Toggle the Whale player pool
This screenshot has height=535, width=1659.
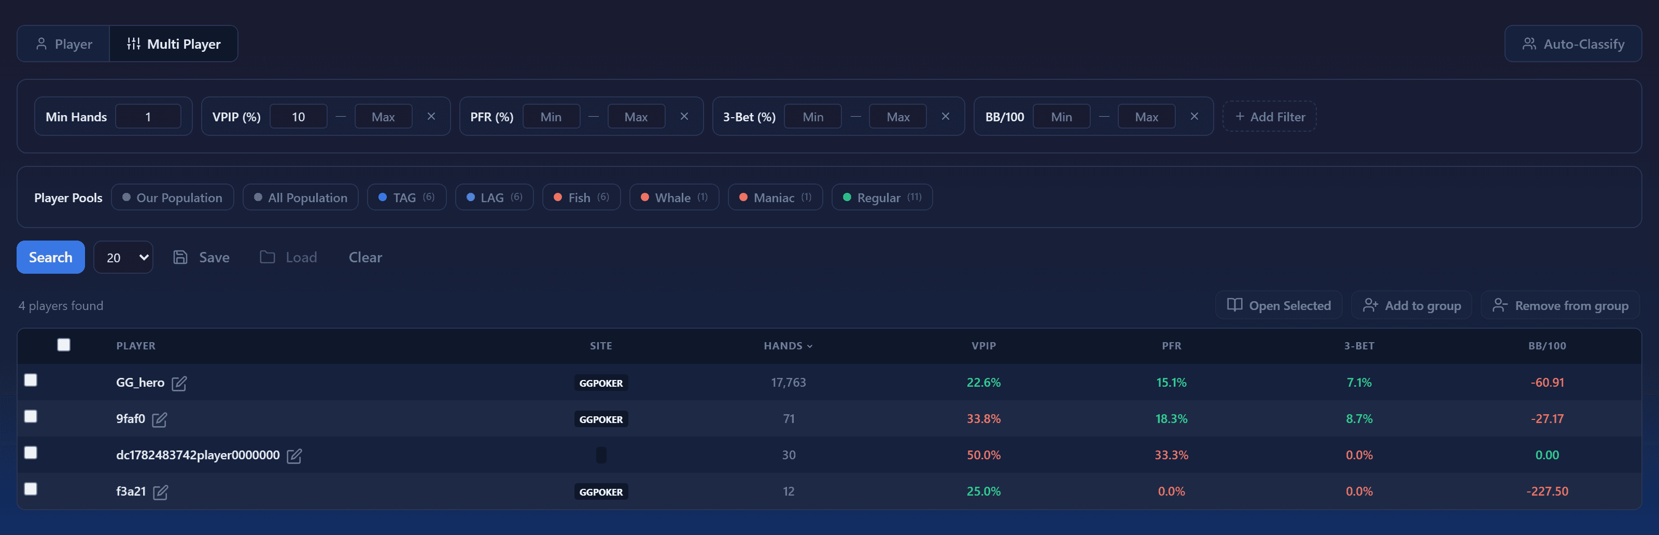(x=674, y=198)
